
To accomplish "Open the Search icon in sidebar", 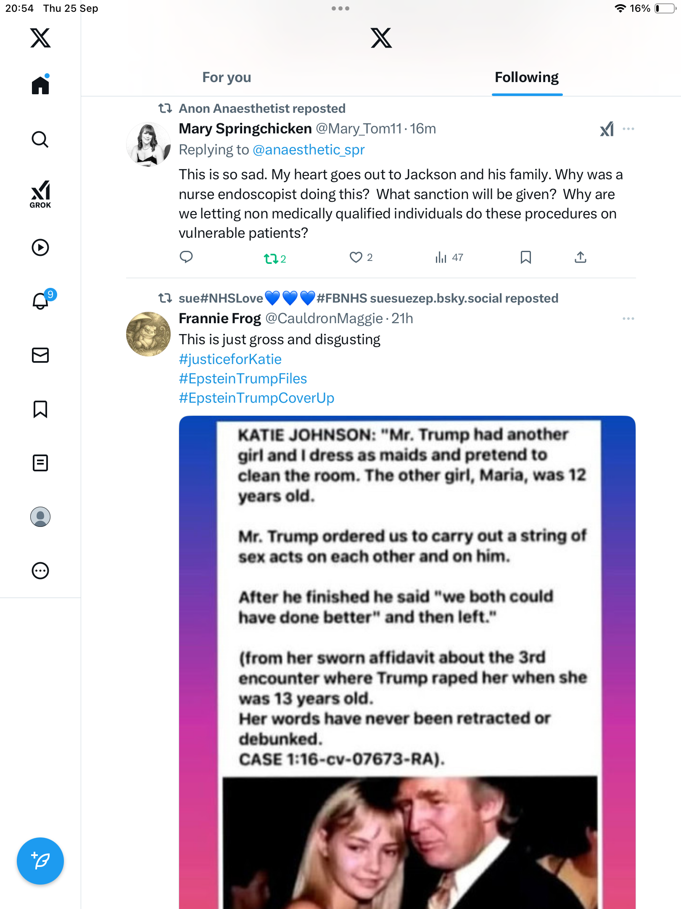I will point(40,139).
